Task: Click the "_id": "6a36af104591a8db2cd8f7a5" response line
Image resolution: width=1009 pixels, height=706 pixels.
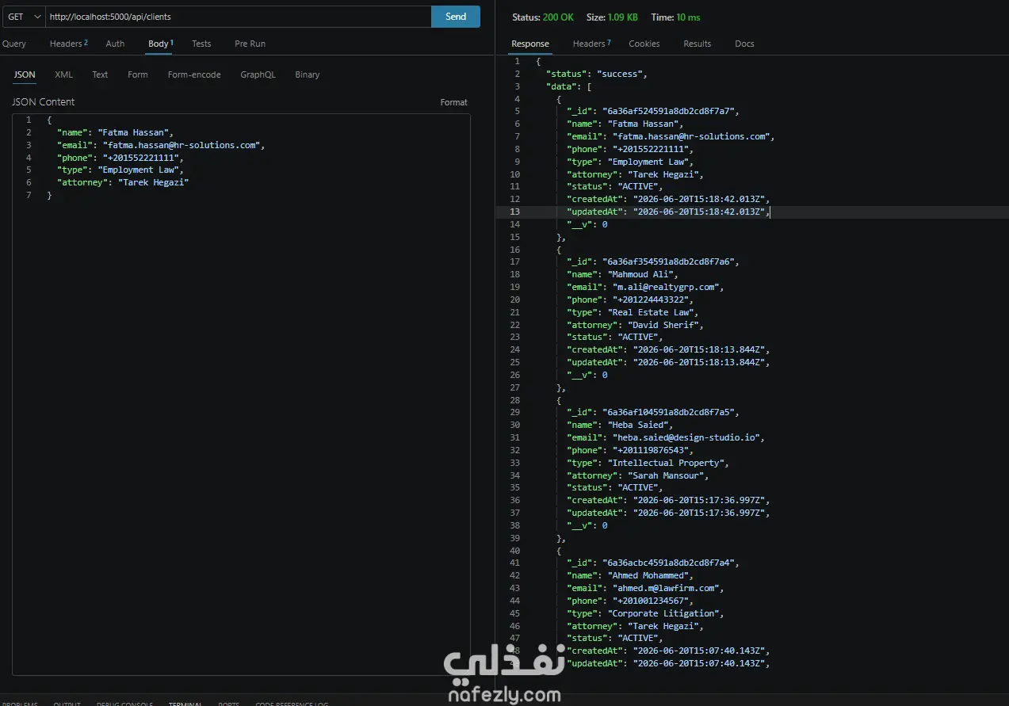Action: 653,412
